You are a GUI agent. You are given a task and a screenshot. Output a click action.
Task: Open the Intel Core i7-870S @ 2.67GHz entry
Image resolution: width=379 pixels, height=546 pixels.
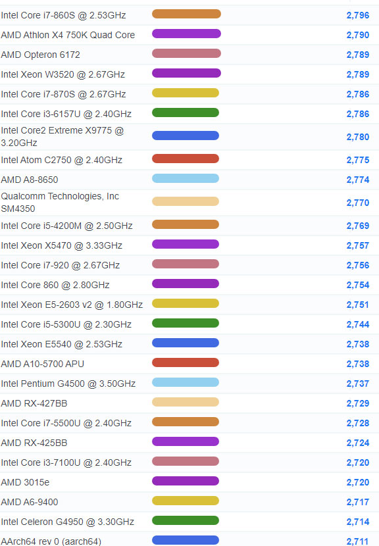click(63, 94)
